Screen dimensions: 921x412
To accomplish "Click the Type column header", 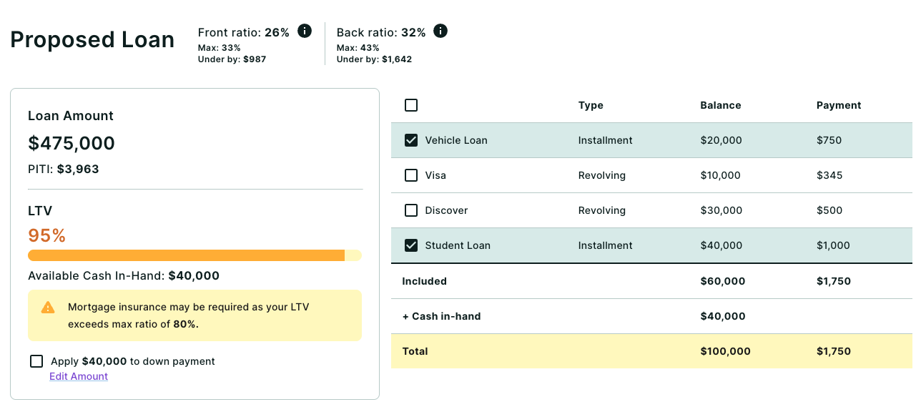I will 591,105.
